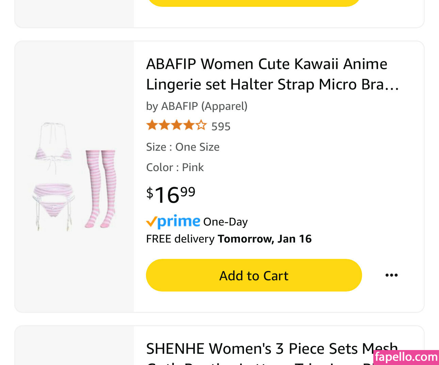Click Add to Cart for ABAFIP lingerie set
This screenshot has width=439, height=365.
pyautogui.click(x=254, y=275)
